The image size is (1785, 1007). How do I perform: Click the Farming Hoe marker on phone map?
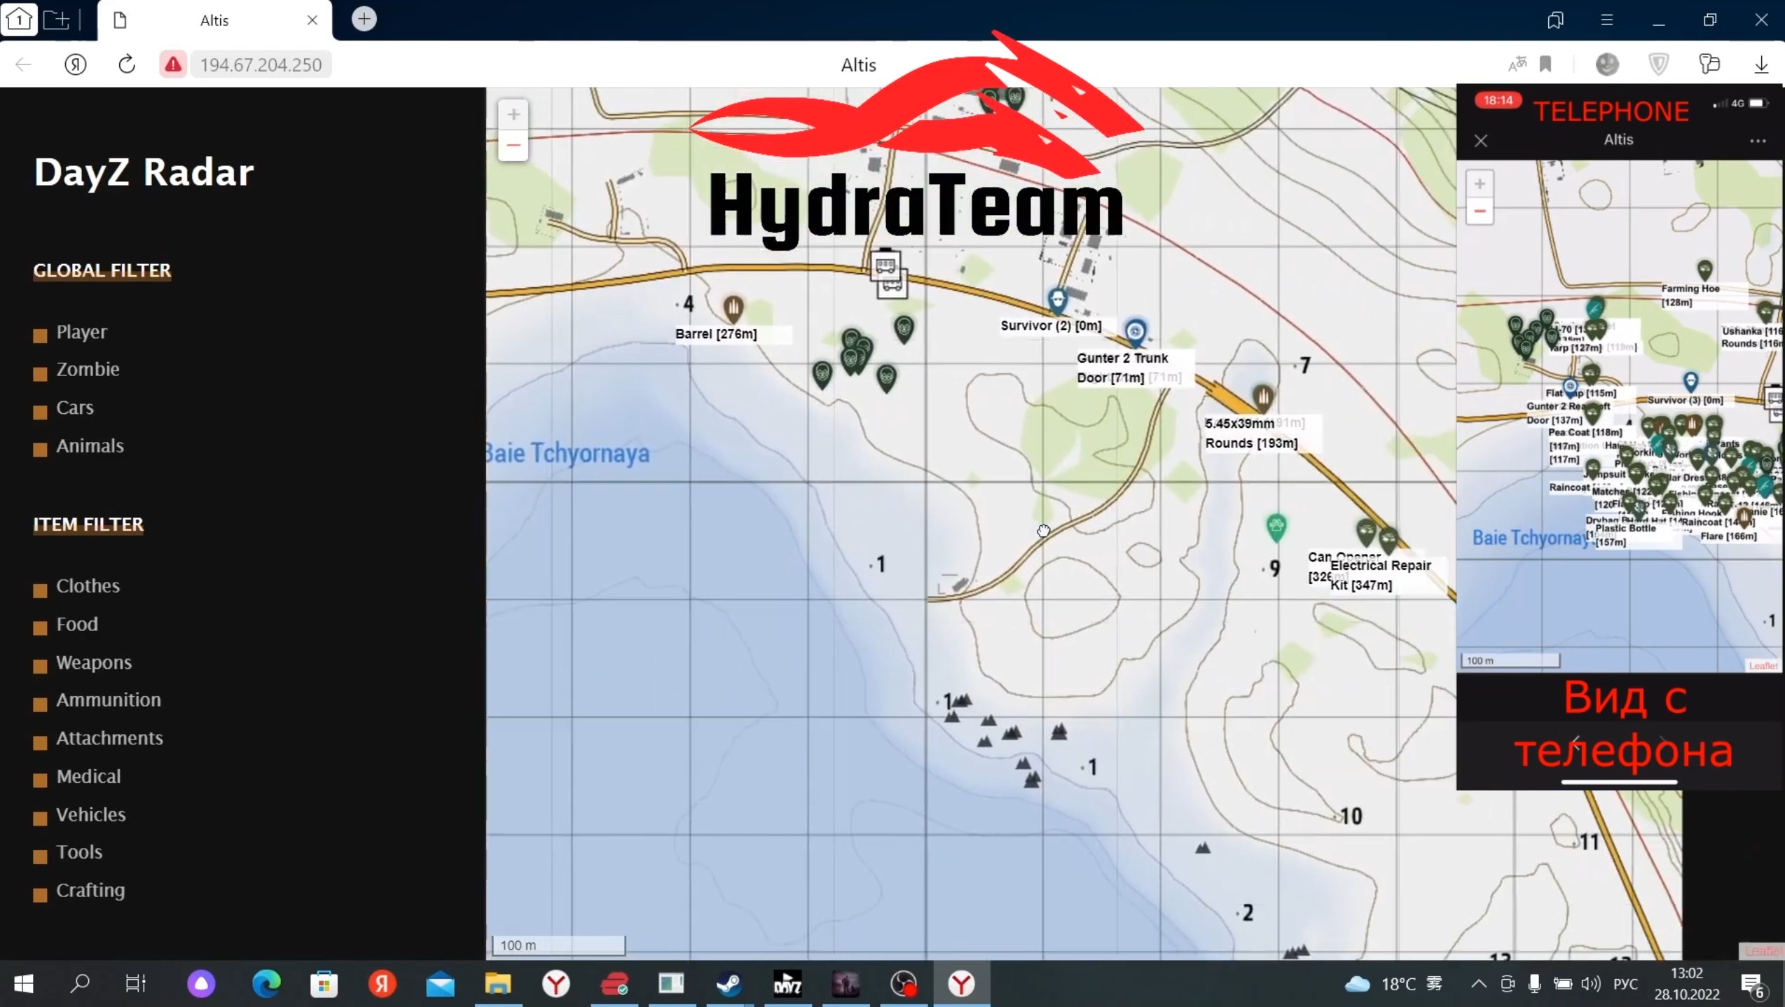(1704, 270)
